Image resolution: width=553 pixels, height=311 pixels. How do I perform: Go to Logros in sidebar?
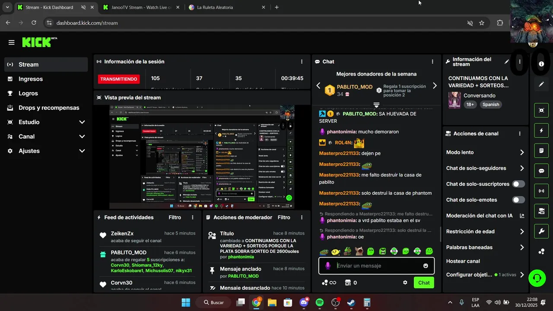(46, 93)
